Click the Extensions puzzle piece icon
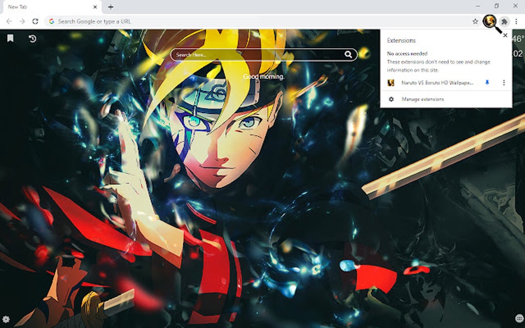Screen dimensions: 525x328 (504, 22)
